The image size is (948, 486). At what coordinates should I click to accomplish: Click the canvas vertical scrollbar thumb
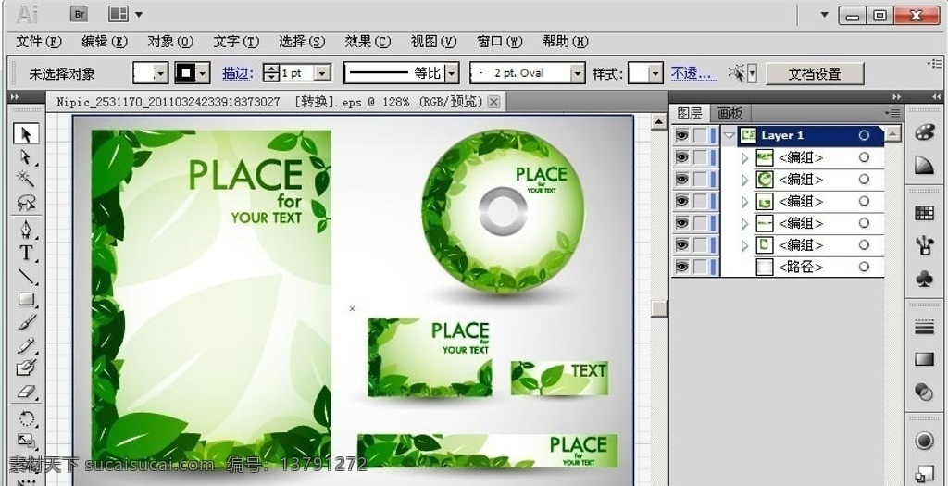[658, 308]
